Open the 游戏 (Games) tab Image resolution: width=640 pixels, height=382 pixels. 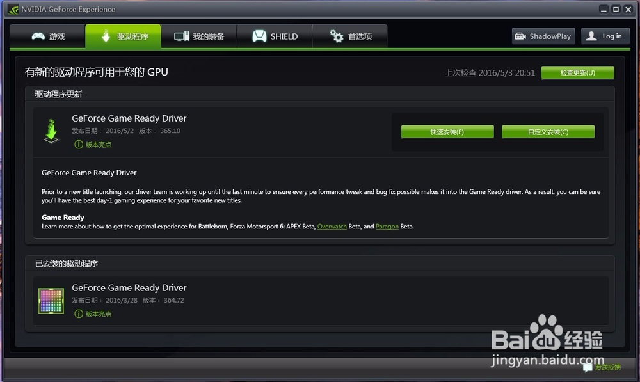tap(48, 36)
